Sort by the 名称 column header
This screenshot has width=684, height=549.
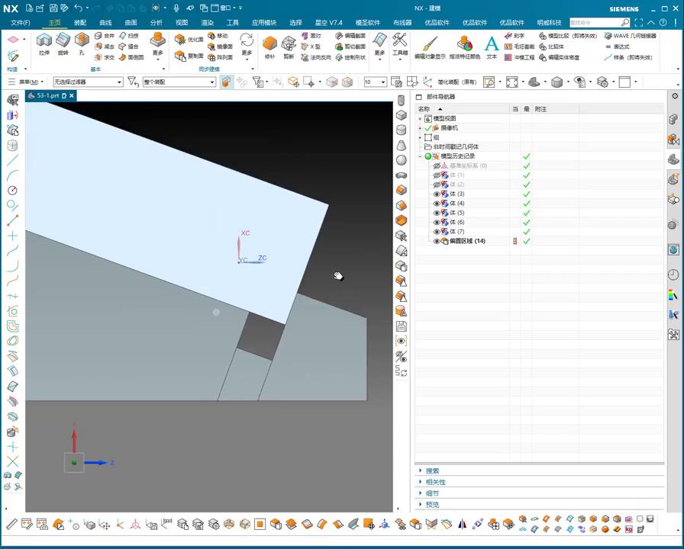point(424,109)
